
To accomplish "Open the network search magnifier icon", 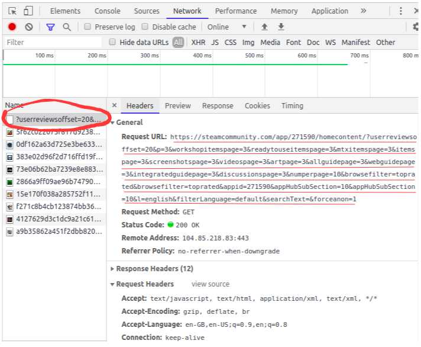I will [67, 27].
